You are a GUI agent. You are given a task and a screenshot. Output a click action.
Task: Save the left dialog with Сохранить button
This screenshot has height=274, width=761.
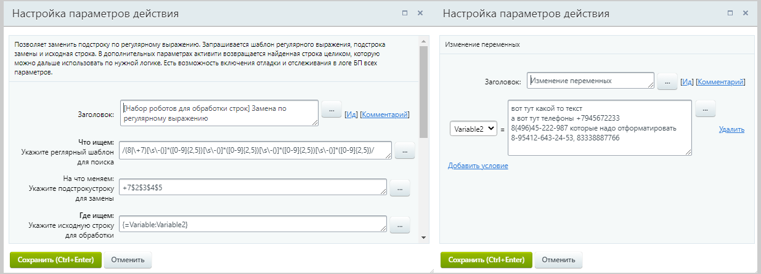click(55, 260)
